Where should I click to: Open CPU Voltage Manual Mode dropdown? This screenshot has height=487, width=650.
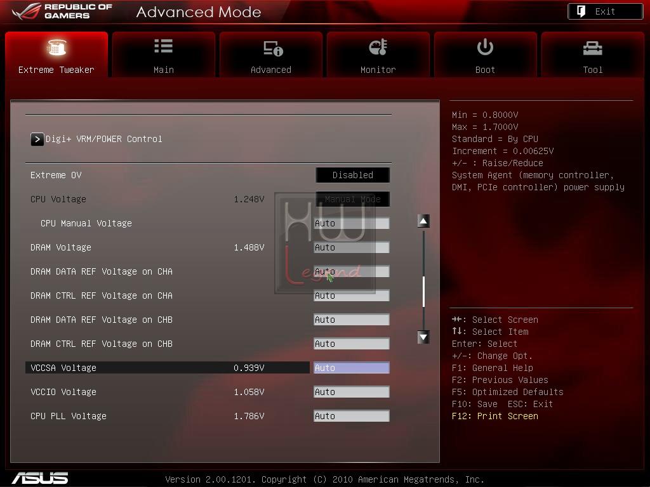click(x=352, y=199)
